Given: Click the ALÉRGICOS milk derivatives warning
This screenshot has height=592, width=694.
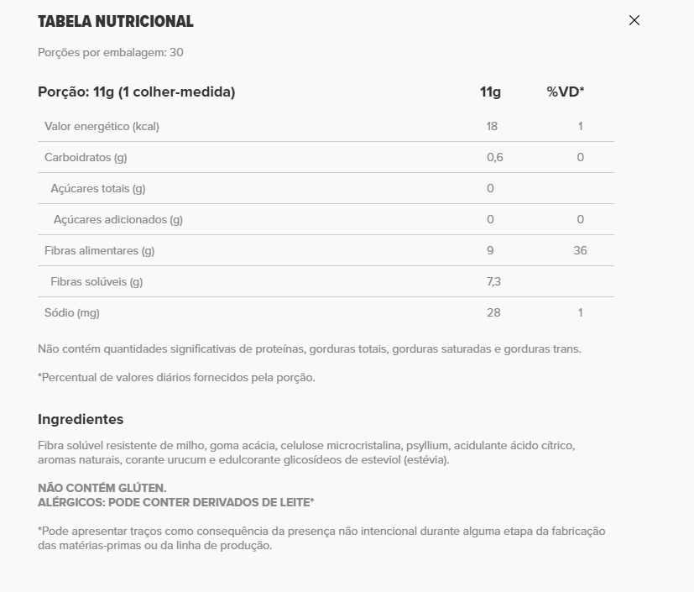Looking at the screenshot, I should pyautogui.click(x=175, y=502).
